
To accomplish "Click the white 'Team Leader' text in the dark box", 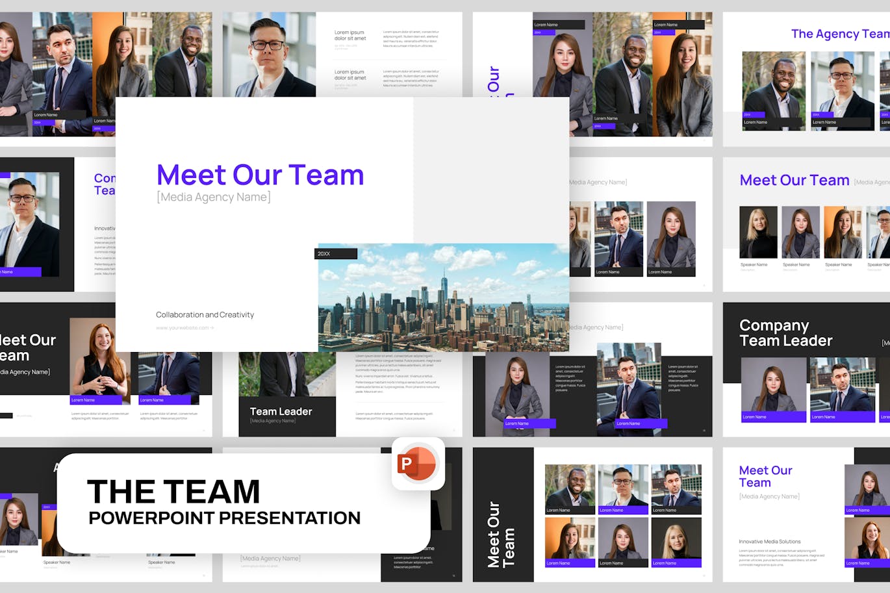I will [x=281, y=411].
